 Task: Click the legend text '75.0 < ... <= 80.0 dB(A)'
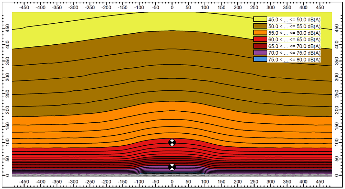click(294, 59)
